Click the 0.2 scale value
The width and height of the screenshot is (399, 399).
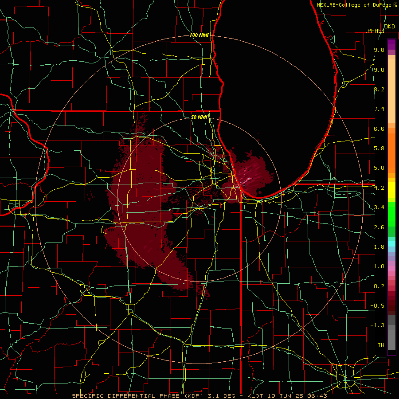pyautogui.click(x=379, y=286)
